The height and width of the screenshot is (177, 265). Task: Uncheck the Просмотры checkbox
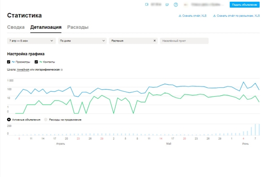[9, 62]
